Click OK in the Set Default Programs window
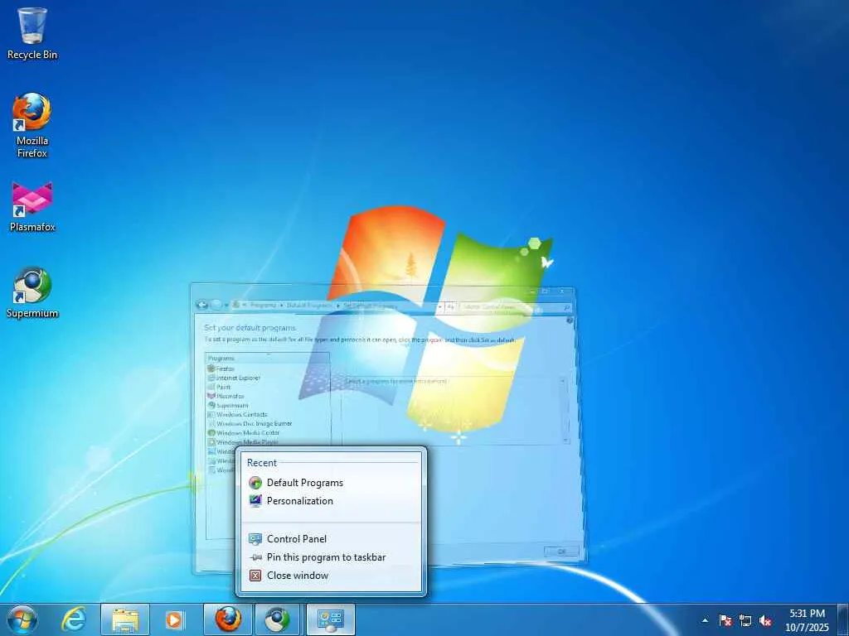 [561, 552]
